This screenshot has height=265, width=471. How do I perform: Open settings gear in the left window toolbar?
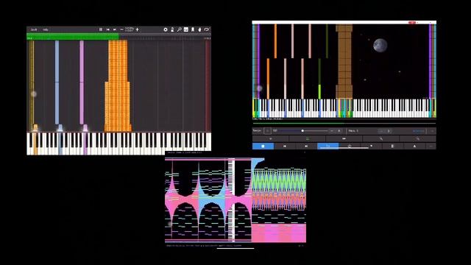click(166, 29)
